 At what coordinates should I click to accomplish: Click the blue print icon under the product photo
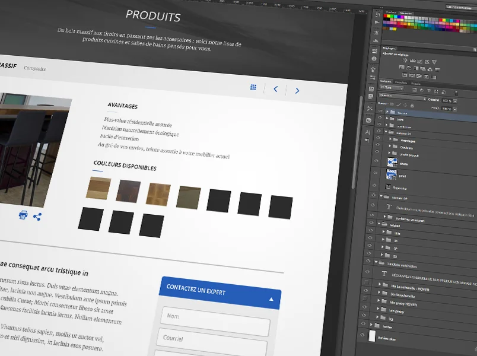coord(23,215)
